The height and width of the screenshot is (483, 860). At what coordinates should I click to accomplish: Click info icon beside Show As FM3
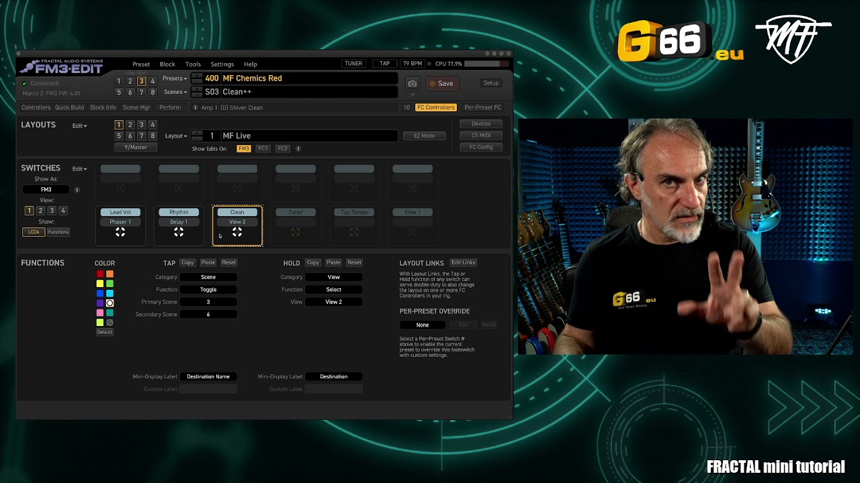coord(77,190)
